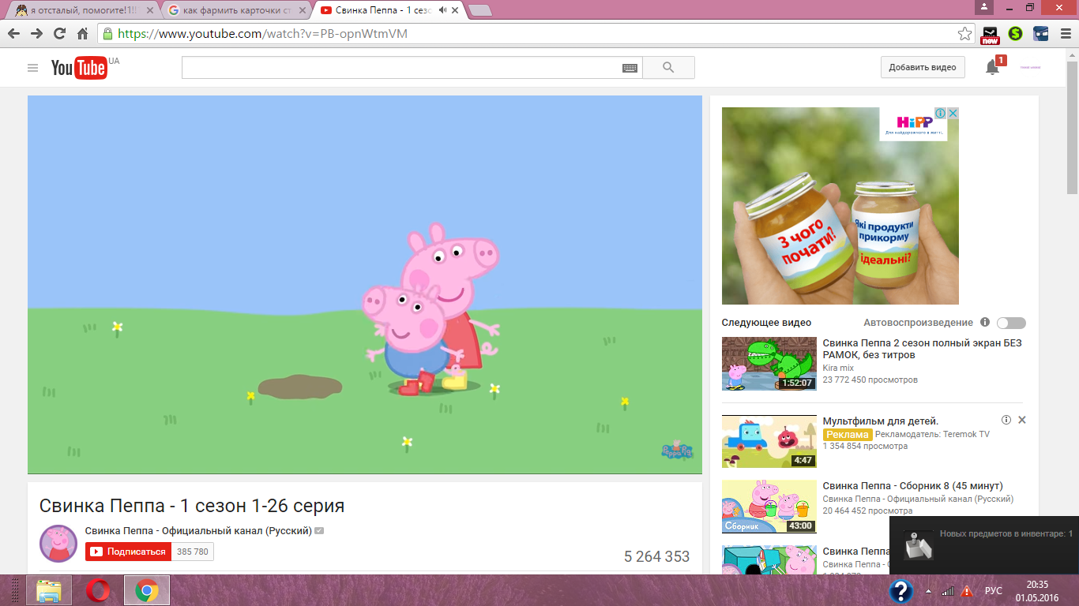Click the 'Добавить видео' upload button

tap(923, 68)
